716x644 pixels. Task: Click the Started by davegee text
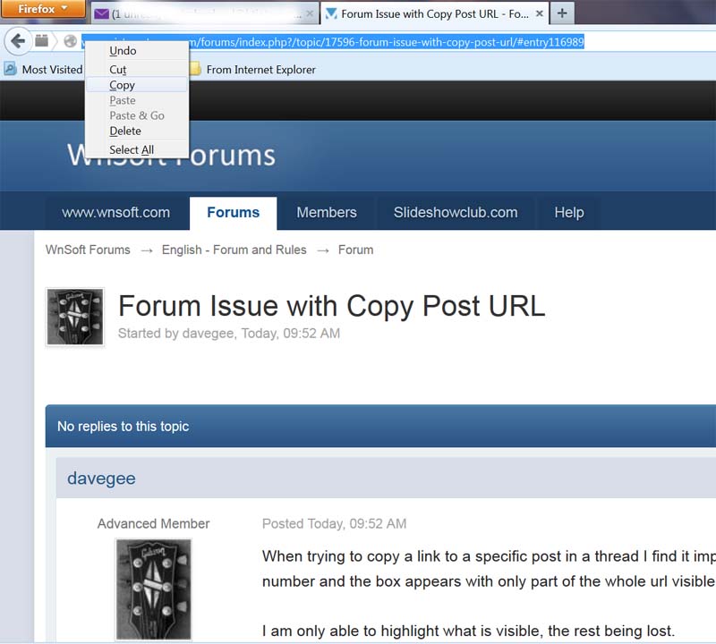pyautogui.click(x=229, y=334)
